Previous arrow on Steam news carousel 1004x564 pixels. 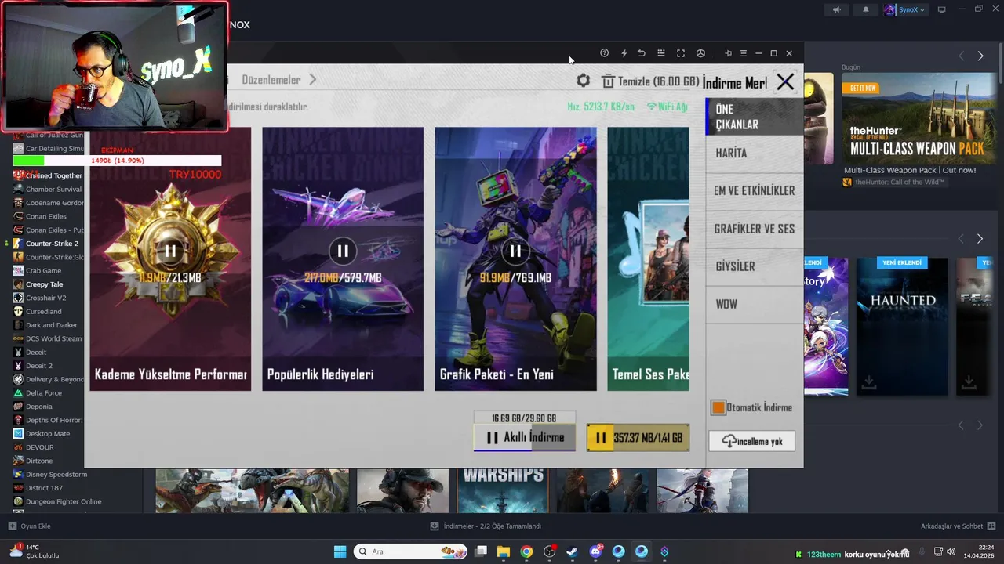click(x=962, y=56)
